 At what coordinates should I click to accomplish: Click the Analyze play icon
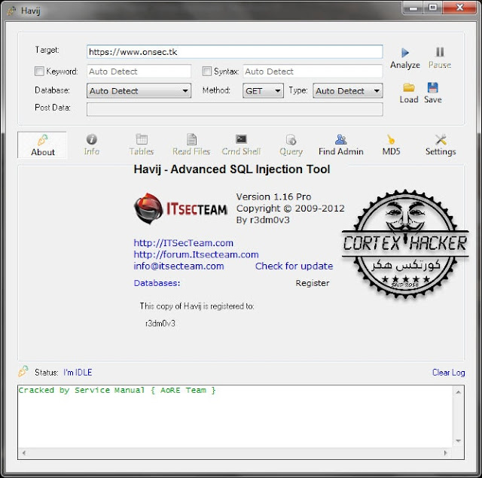click(x=405, y=53)
